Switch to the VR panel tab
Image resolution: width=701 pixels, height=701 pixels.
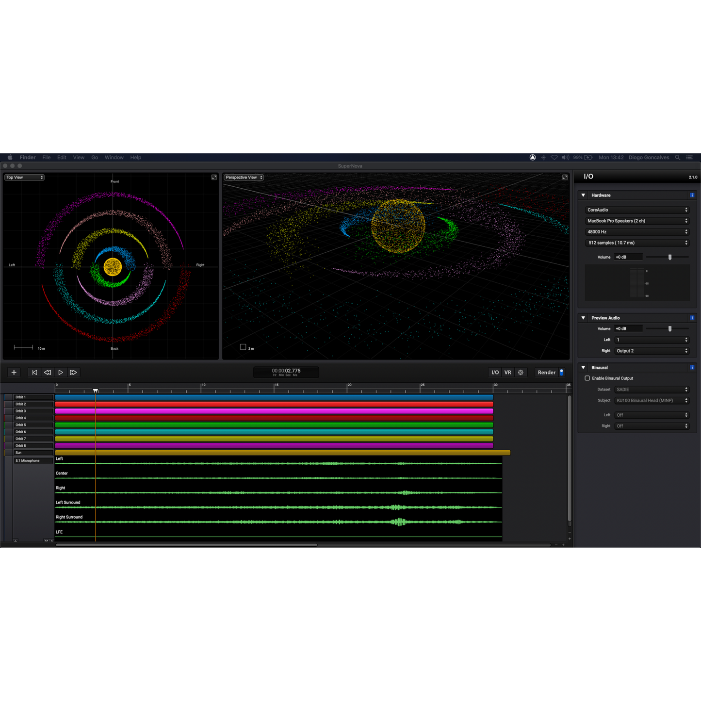507,373
